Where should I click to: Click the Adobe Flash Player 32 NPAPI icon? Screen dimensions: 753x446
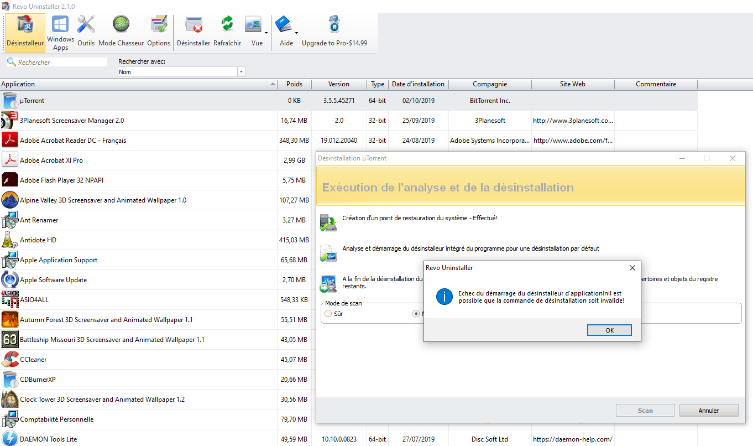(x=10, y=180)
